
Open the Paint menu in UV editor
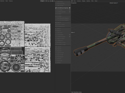tap(7, 1)
